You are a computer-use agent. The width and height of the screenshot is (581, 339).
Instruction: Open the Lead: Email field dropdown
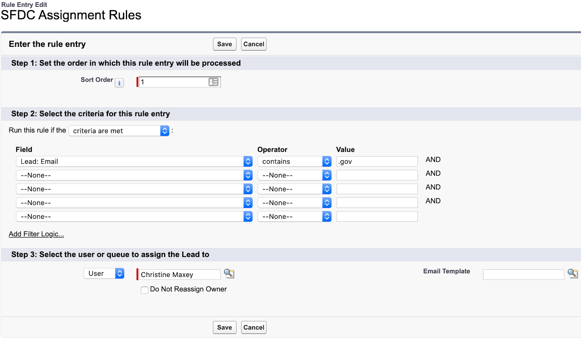click(x=134, y=162)
